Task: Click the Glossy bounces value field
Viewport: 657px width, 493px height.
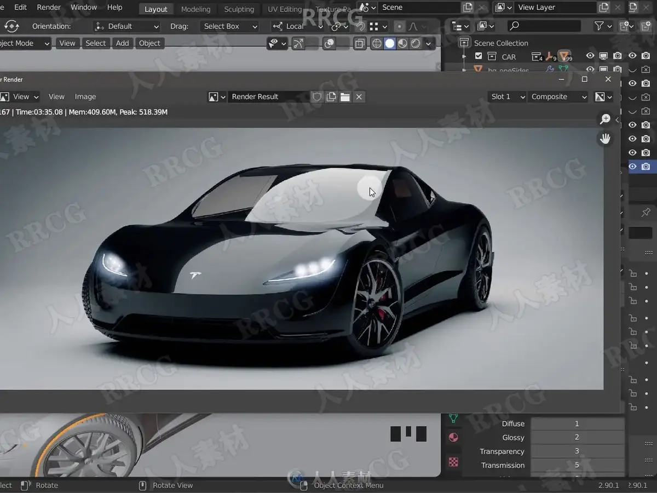Action: (x=577, y=437)
